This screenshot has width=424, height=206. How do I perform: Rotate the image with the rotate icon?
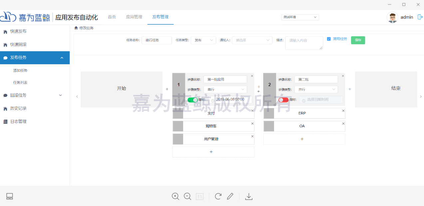pyautogui.click(x=218, y=196)
